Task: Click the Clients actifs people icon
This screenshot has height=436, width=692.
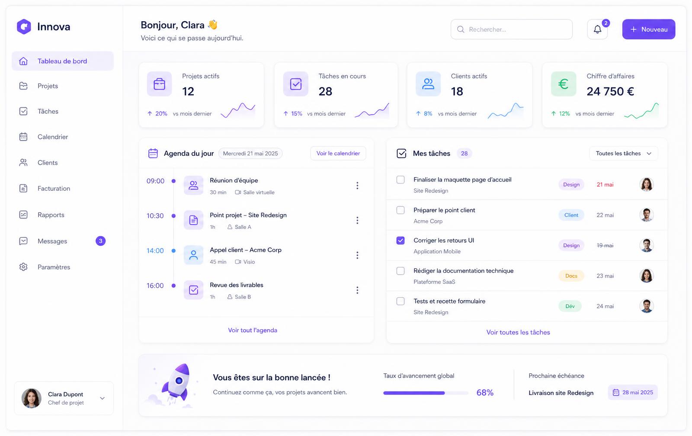Action: (428, 84)
